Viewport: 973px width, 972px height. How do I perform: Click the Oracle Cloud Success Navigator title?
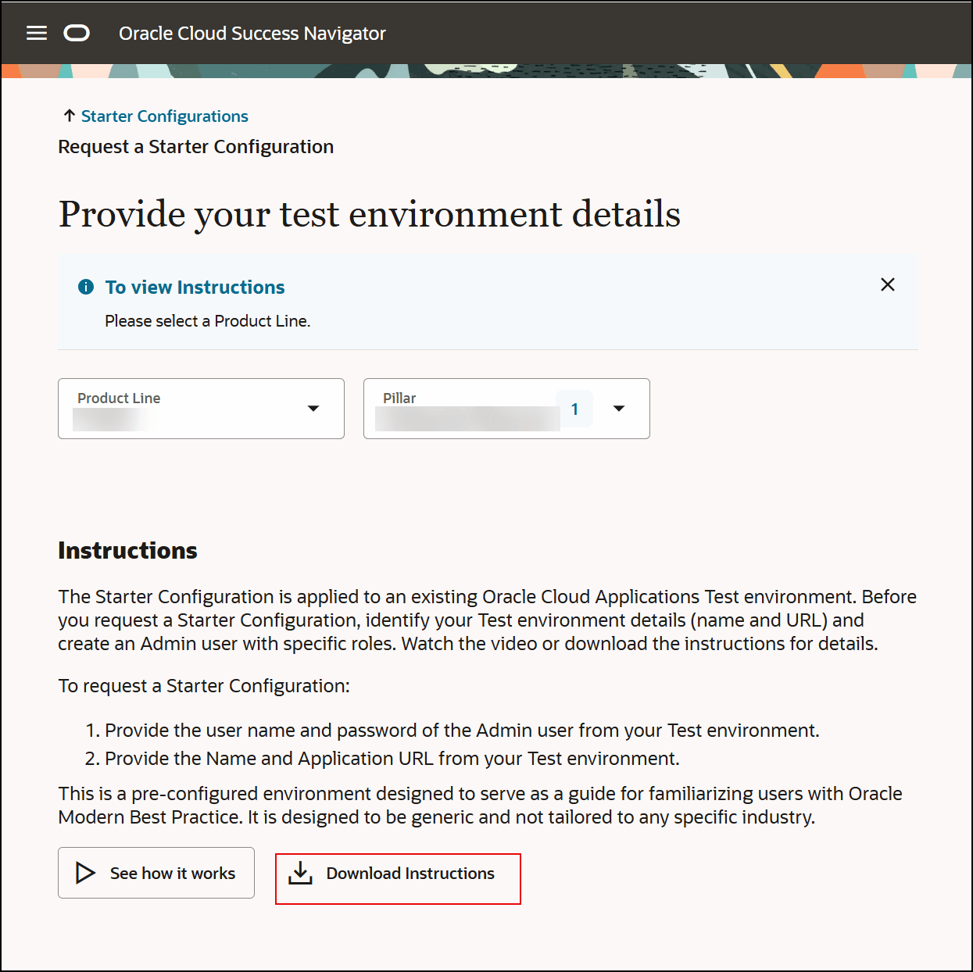(x=252, y=34)
